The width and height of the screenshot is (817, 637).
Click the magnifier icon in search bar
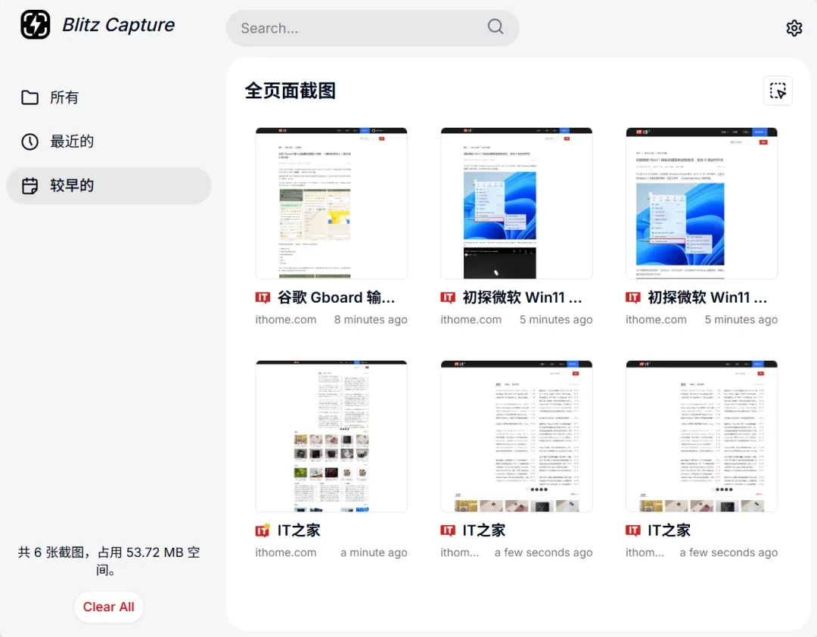coord(495,26)
